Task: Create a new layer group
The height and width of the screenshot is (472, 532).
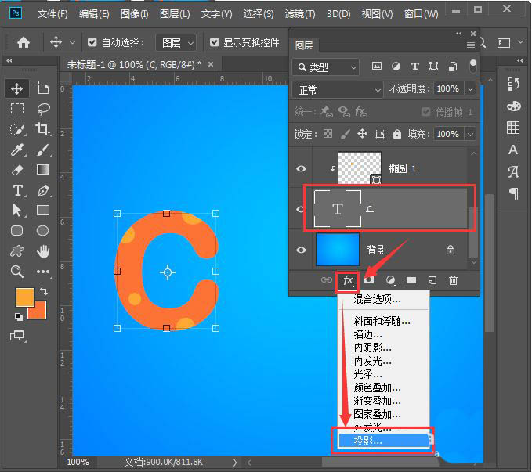Action: [411, 280]
